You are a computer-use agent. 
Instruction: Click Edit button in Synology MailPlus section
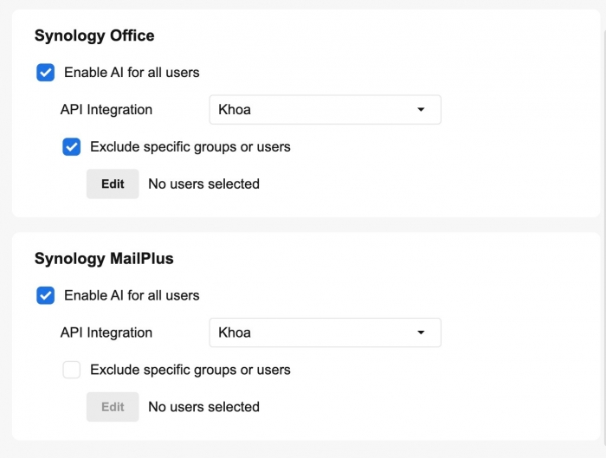(x=113, y=407)
